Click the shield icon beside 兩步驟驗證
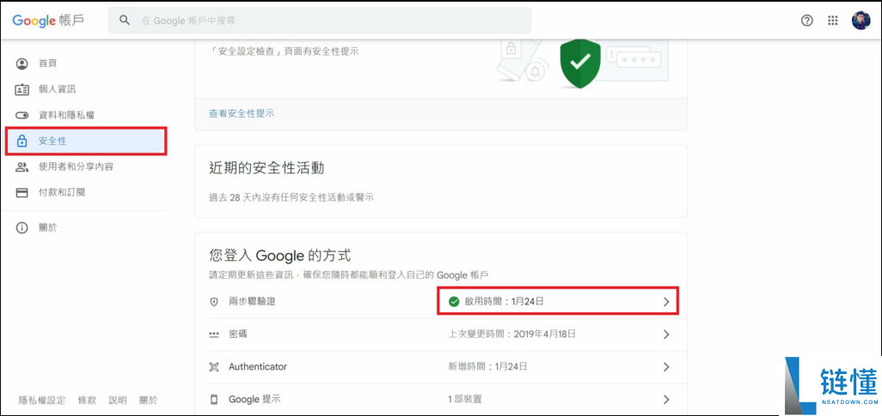 coord(214,301)
